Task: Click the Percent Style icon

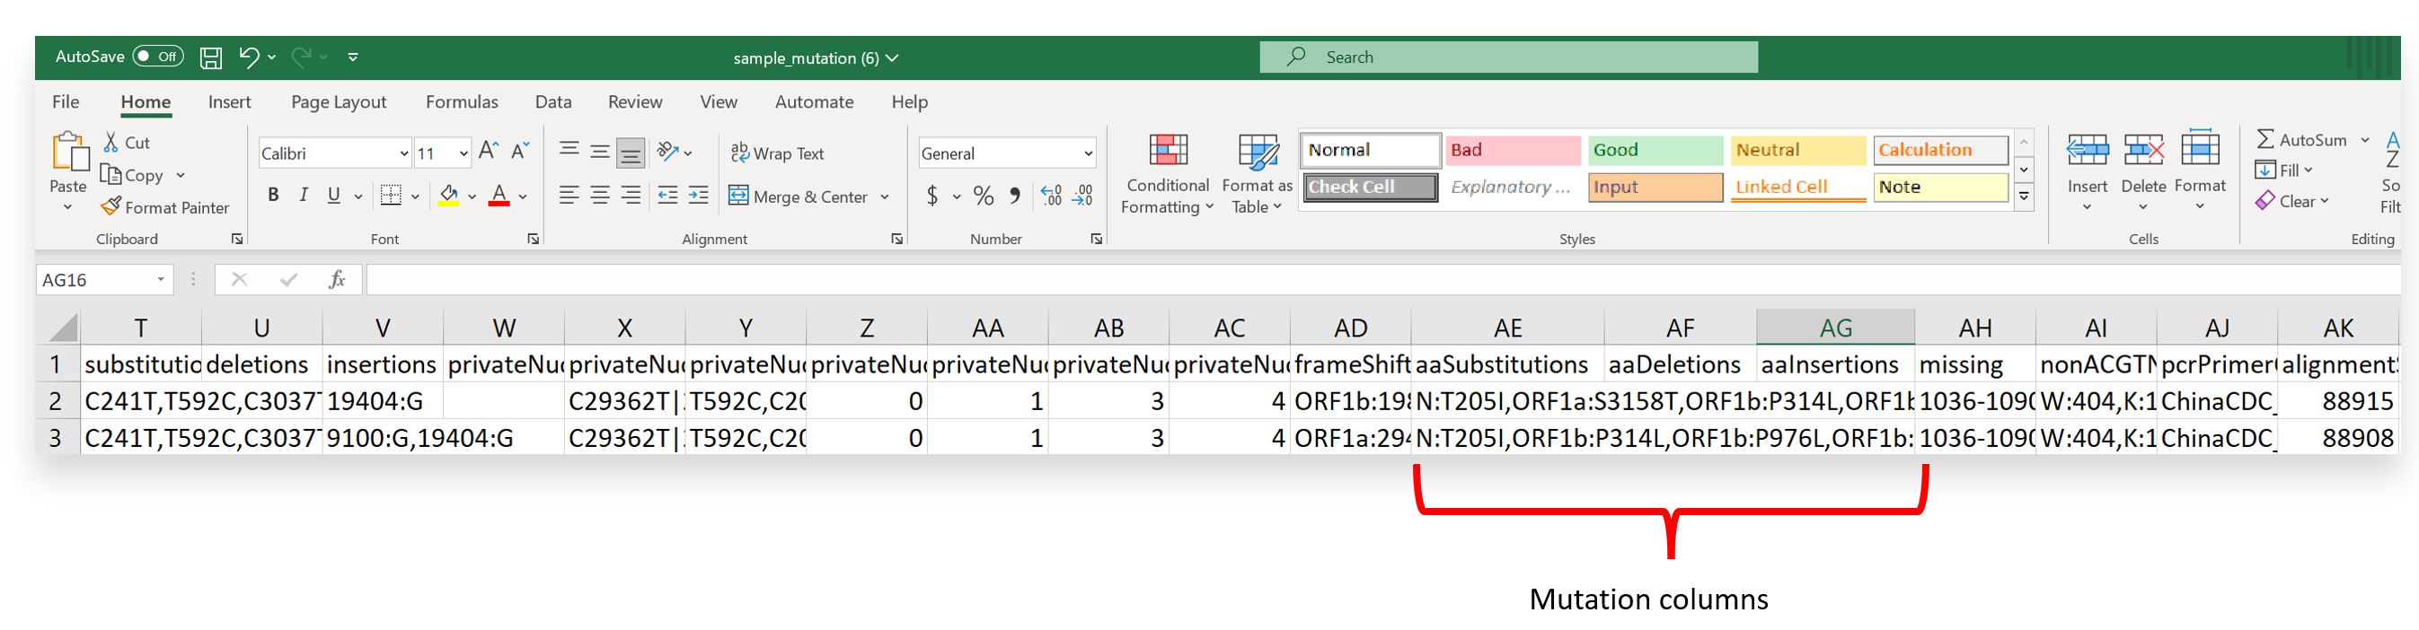Action: (x=984, y=196)
